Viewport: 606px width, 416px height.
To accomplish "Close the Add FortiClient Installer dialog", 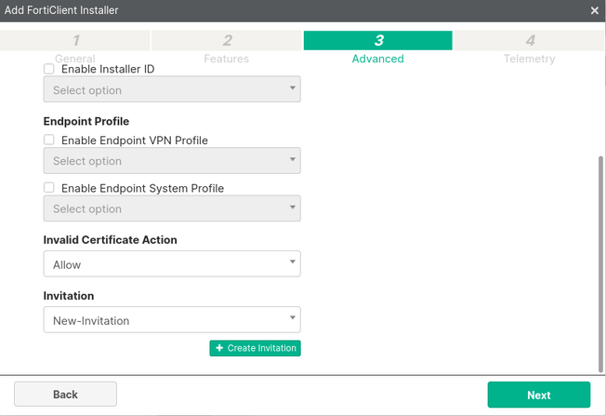I will tap(595, 10).
